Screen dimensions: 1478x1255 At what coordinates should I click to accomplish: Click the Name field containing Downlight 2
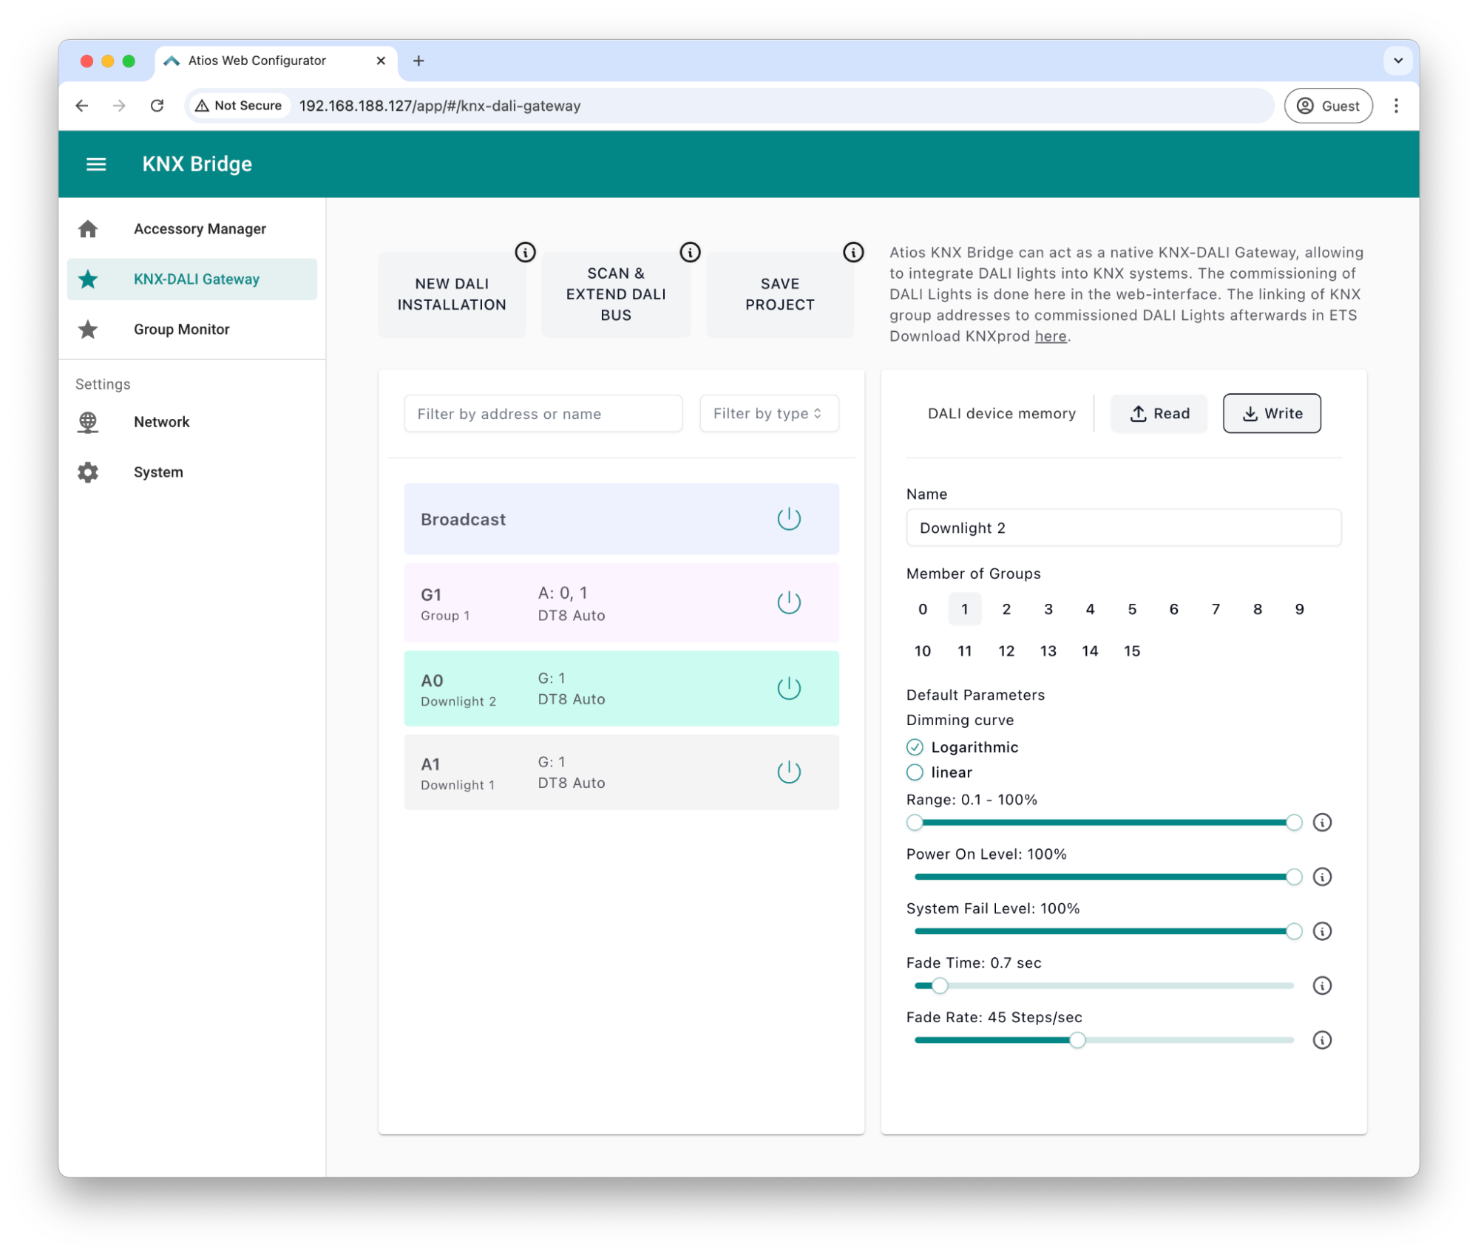1123,528
